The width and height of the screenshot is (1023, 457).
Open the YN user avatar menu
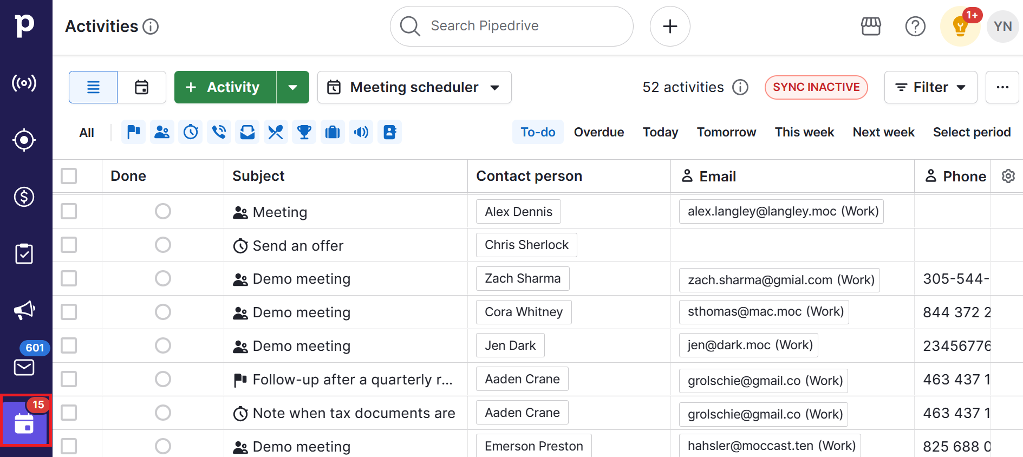tap(1003, 27)
